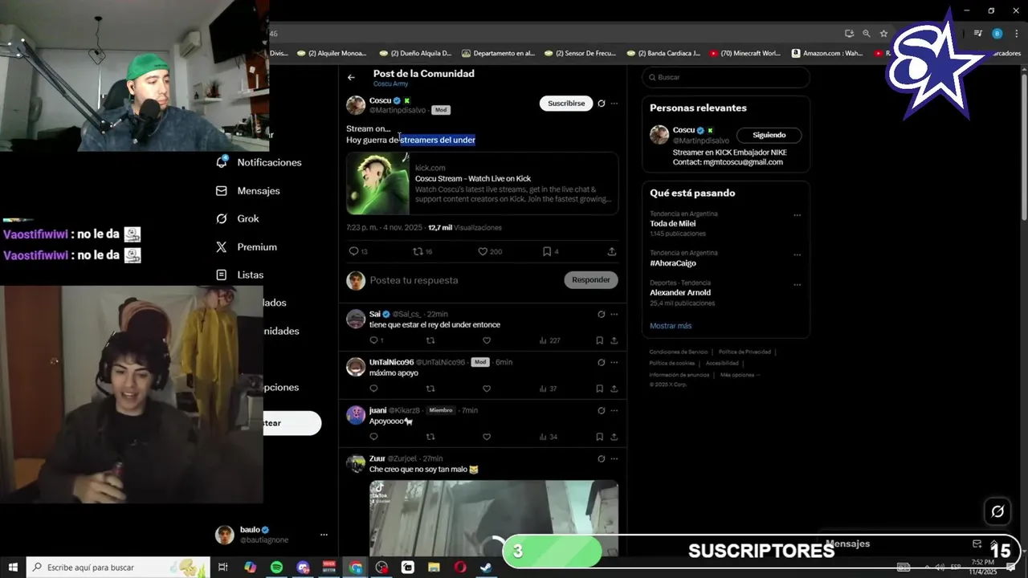Bookmark this page with Chrome star icon

(883, 34)
